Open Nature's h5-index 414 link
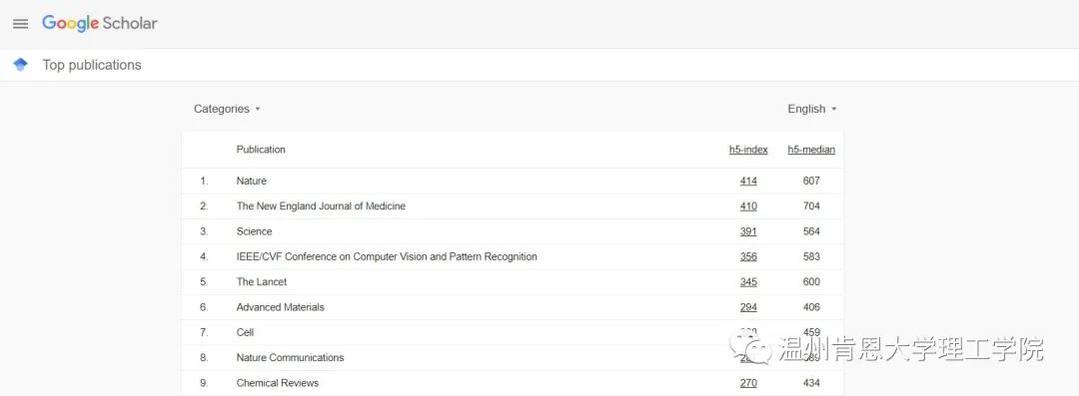This screenshot has height=396, width=1079. coord(748,181)
